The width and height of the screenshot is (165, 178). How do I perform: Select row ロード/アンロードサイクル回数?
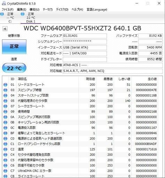[80, 144]
